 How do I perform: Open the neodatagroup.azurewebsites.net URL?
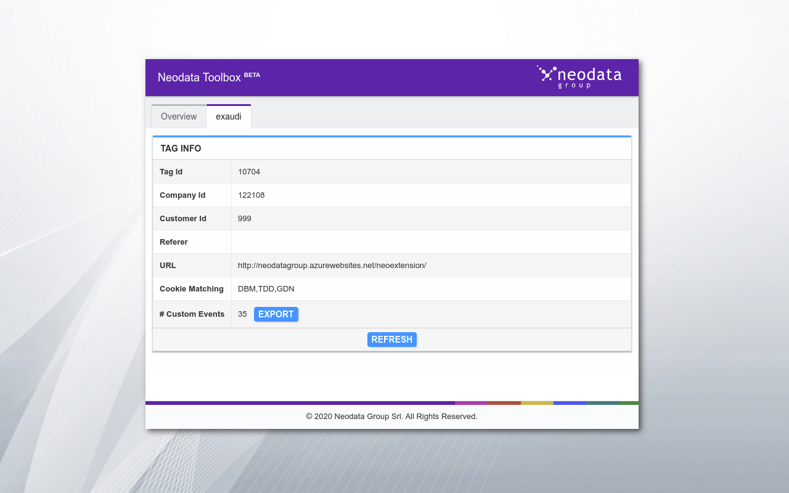pyautogui.click(x=332, y=266)
